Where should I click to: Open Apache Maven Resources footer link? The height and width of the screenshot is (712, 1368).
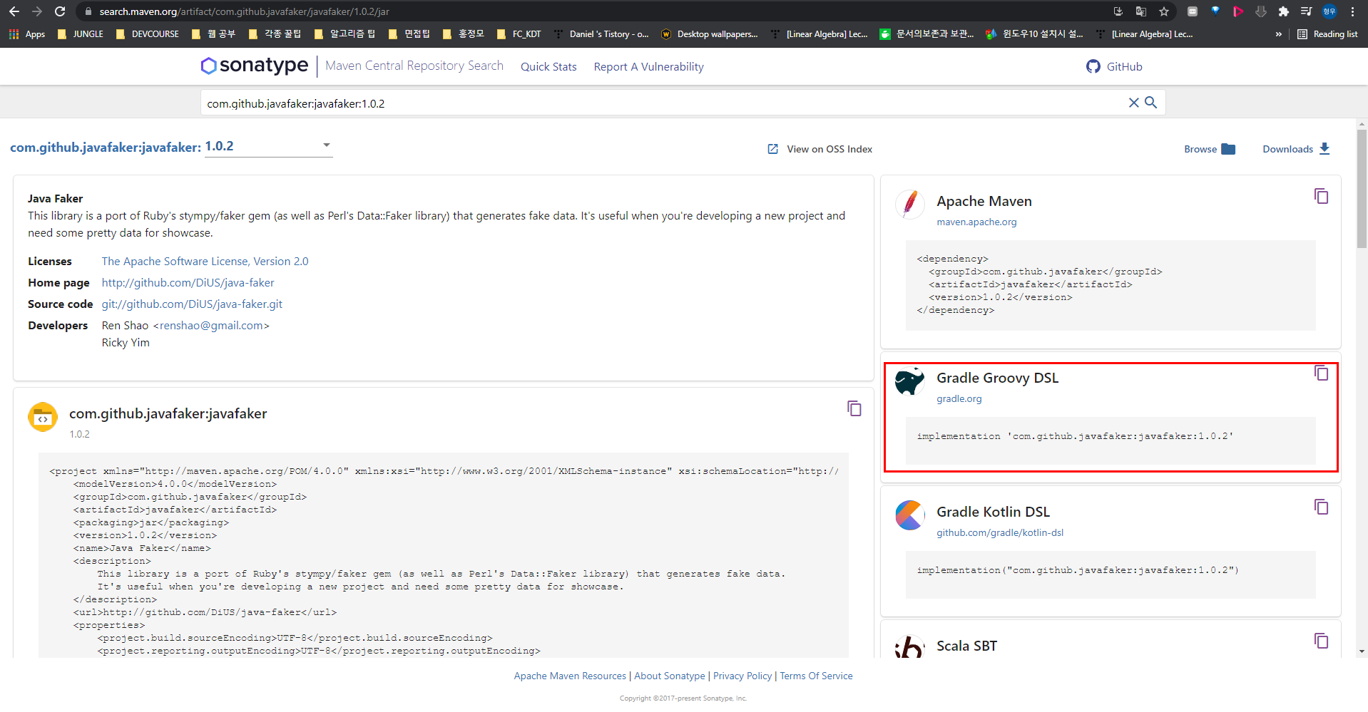pos(570,676)
